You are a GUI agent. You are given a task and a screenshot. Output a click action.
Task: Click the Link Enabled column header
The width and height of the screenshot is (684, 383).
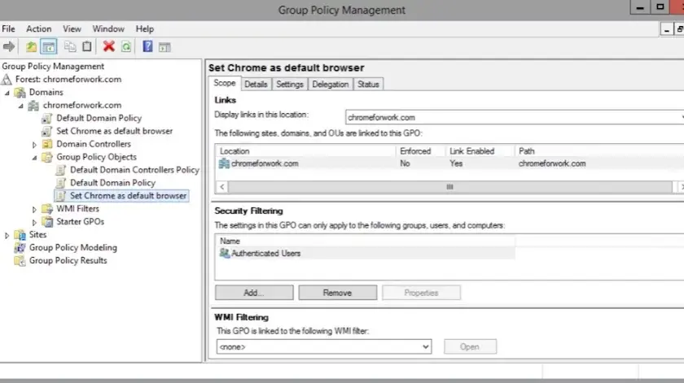pyautogui.click(x=480, y=151)
